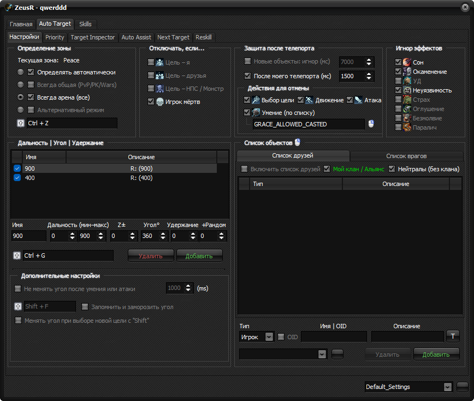The width and height of the screenshot is (474, 401).
Task: Toggle the Определять автоматически checkbox
Action: click(x=31, y=72)
